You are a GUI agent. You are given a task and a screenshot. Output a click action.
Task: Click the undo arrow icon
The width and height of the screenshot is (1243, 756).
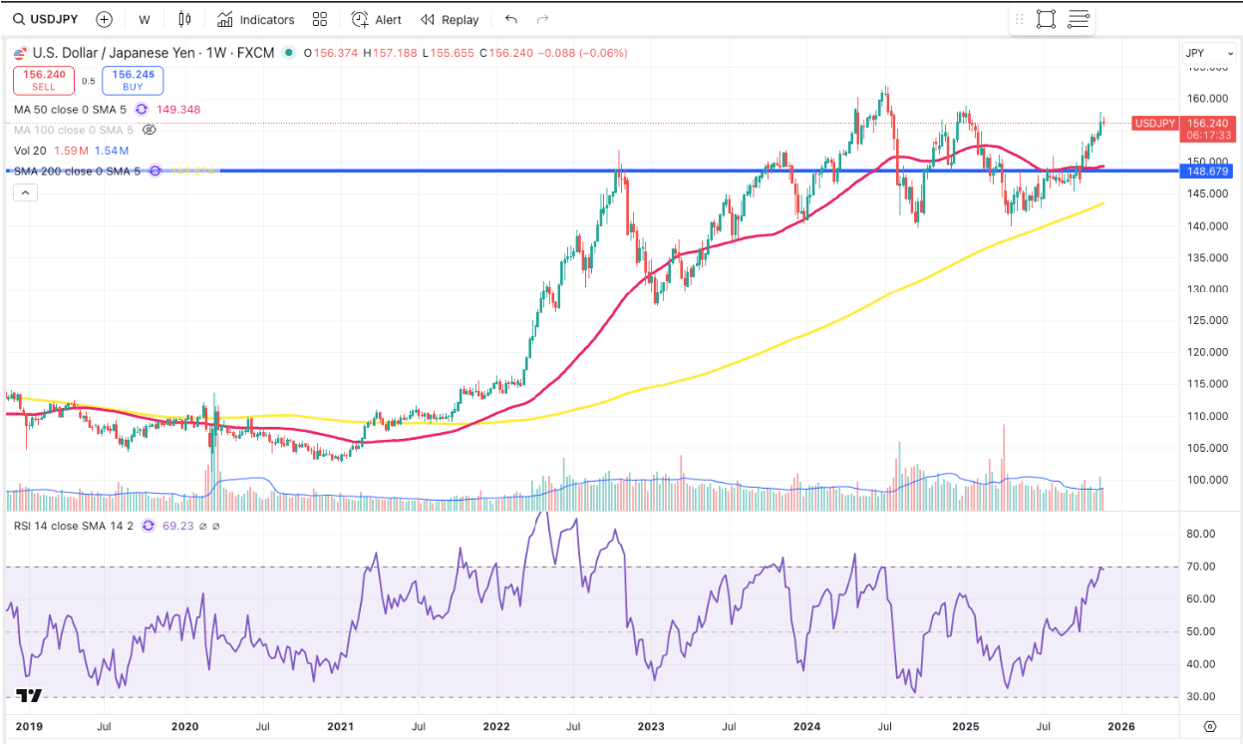coord(511,20)
